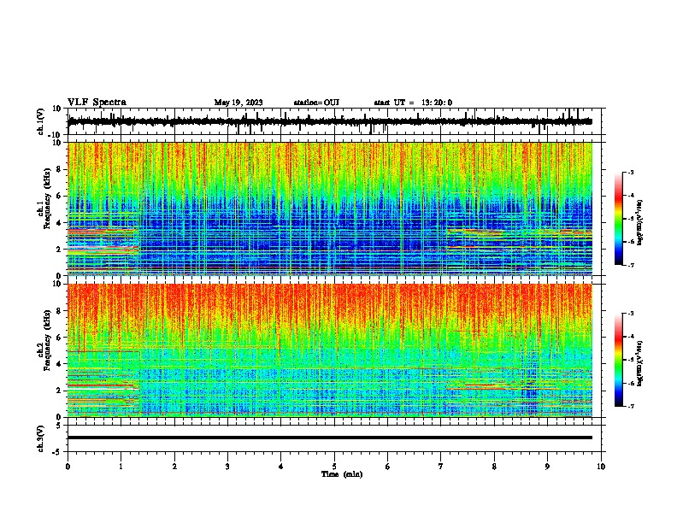
Task: Click time axis tick label 6
Action: (x=388, y=467)
